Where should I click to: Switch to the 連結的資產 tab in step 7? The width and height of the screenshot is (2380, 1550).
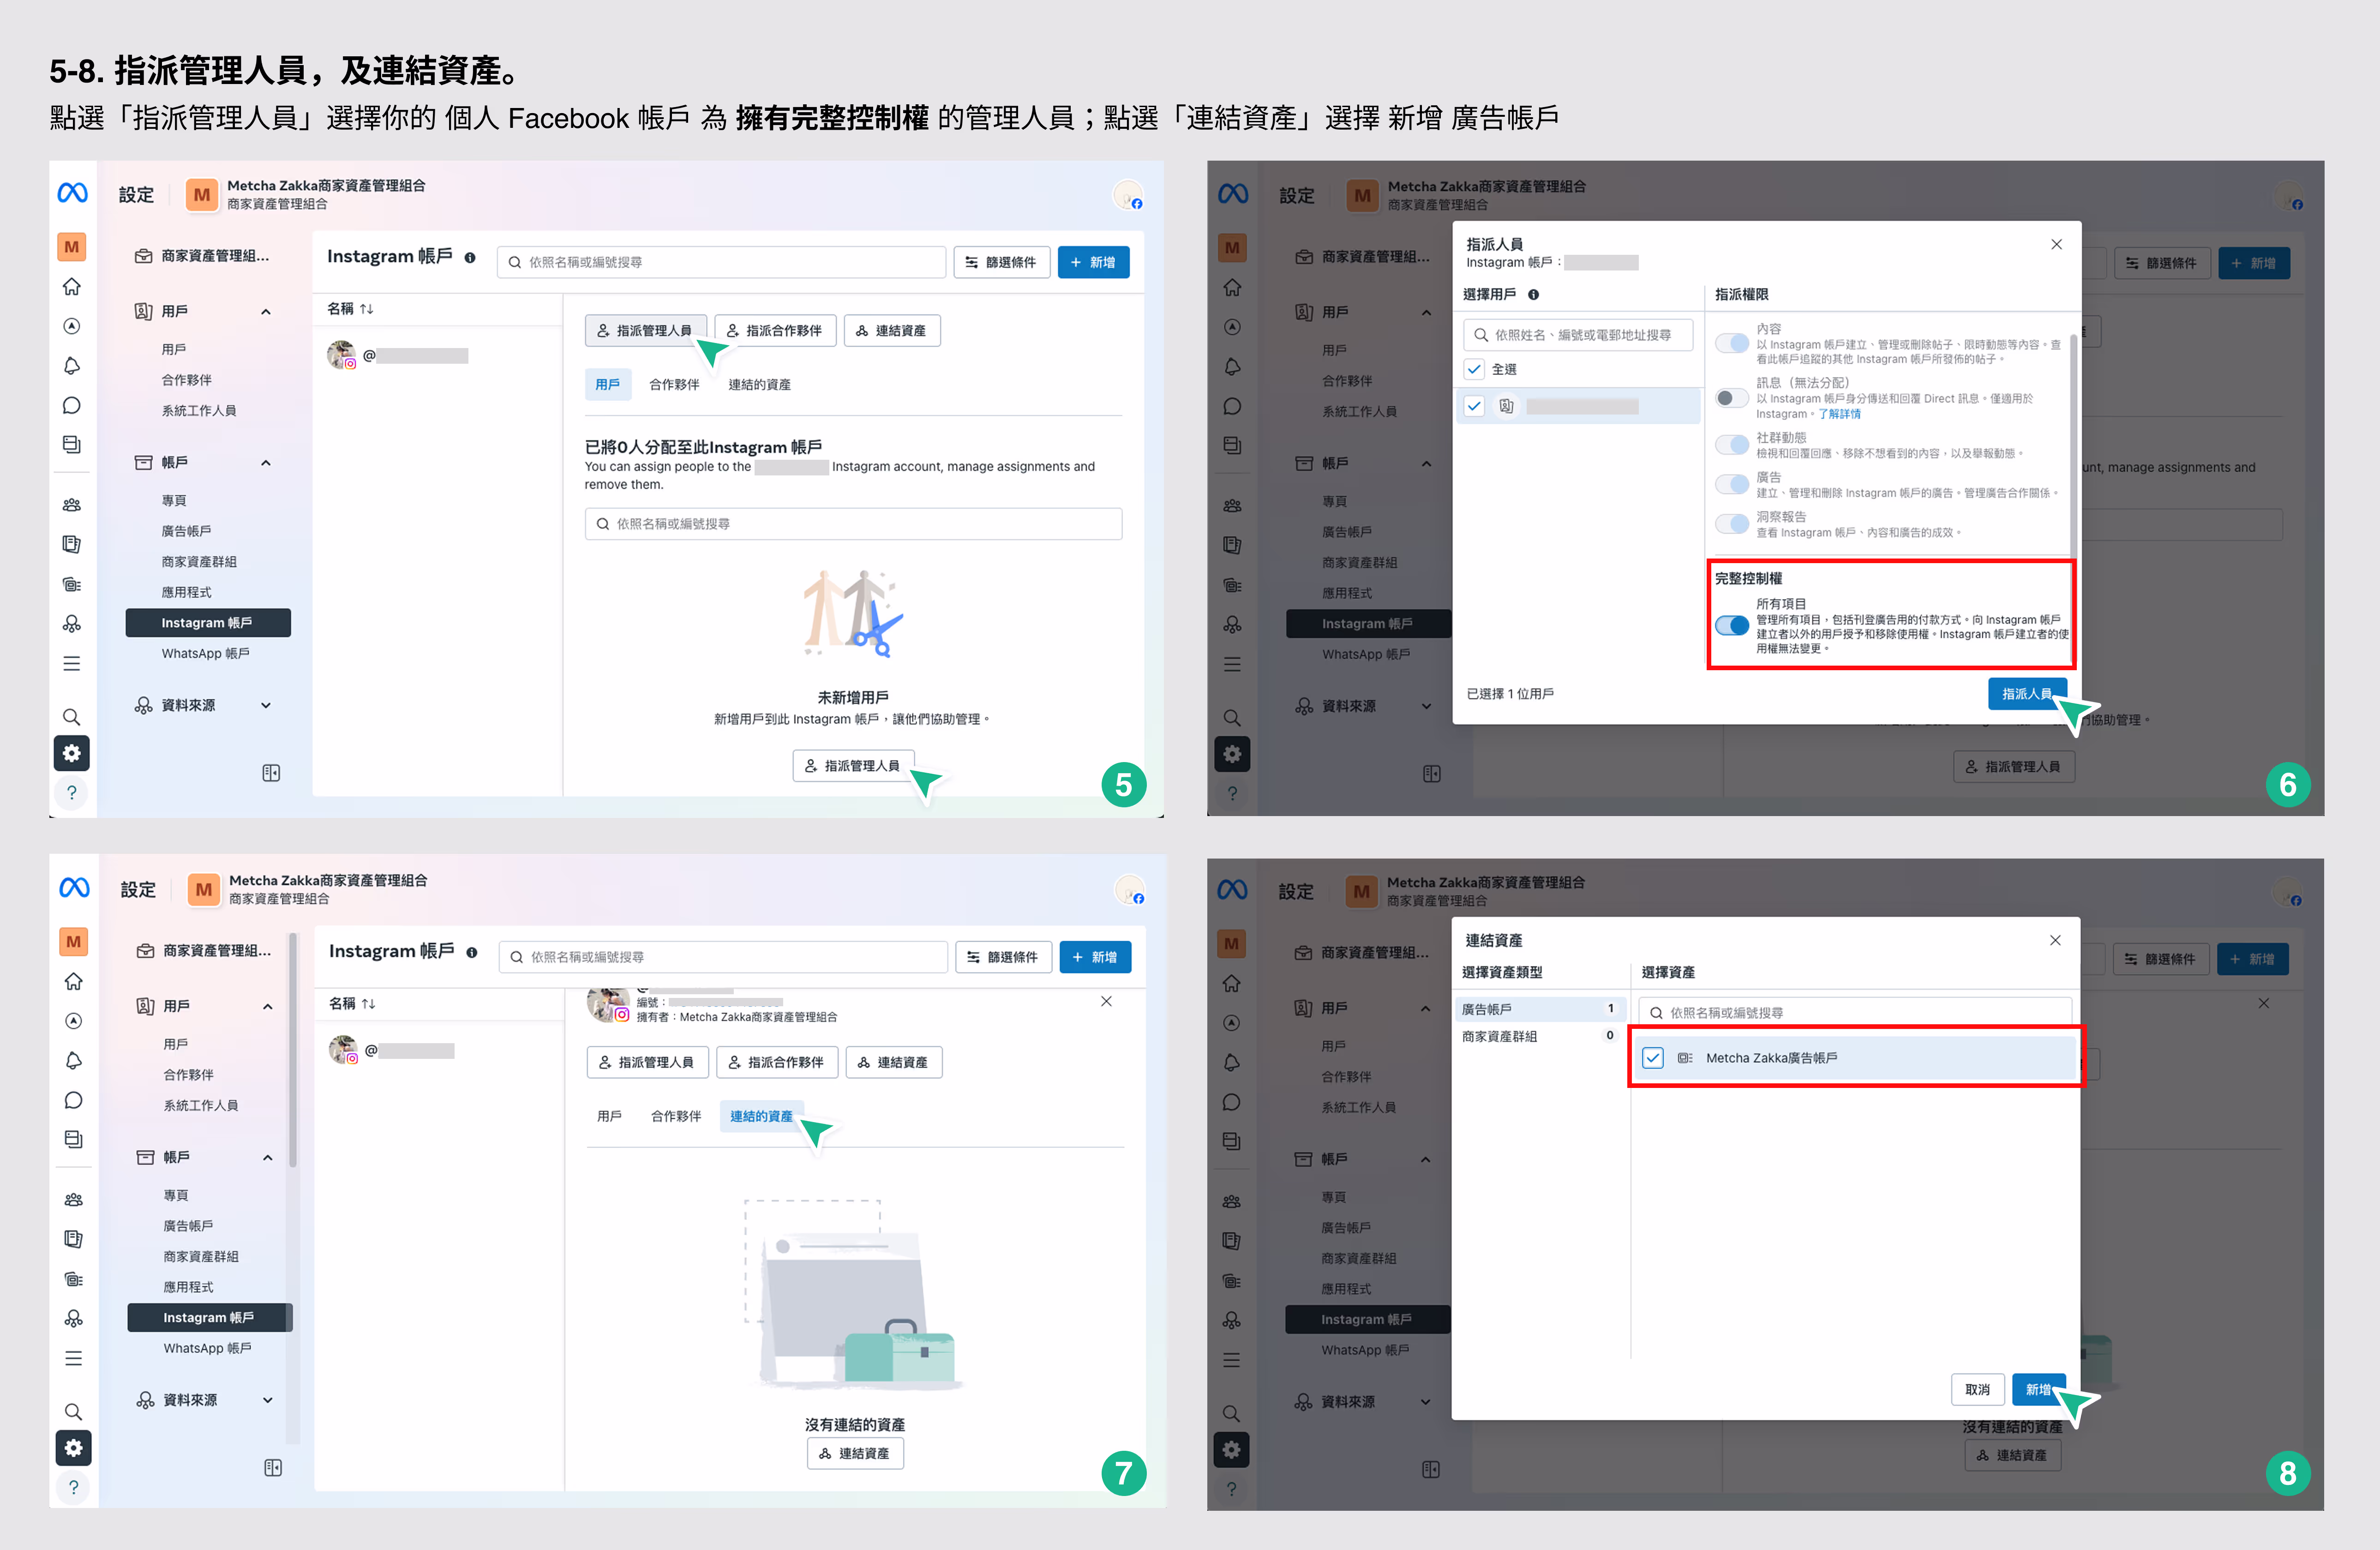pos(761,1116)
